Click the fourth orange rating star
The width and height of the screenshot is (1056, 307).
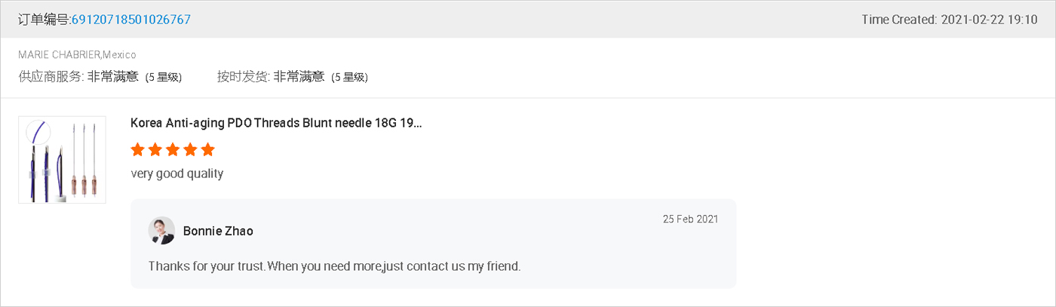[190, 149]
